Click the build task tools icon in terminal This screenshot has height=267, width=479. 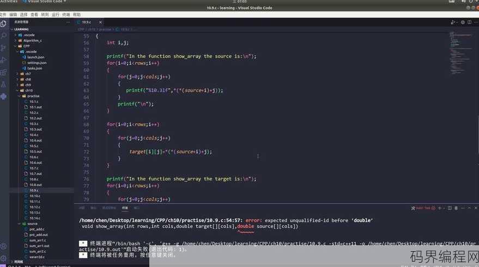click(x=413, y=208)
